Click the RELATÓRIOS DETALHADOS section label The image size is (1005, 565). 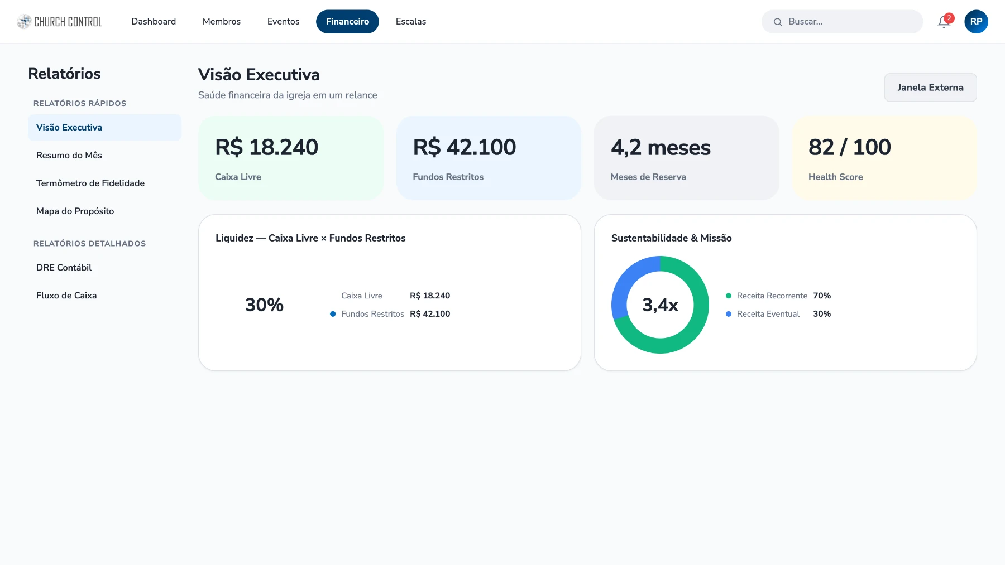pyautogui.click(x=89, y=244)
